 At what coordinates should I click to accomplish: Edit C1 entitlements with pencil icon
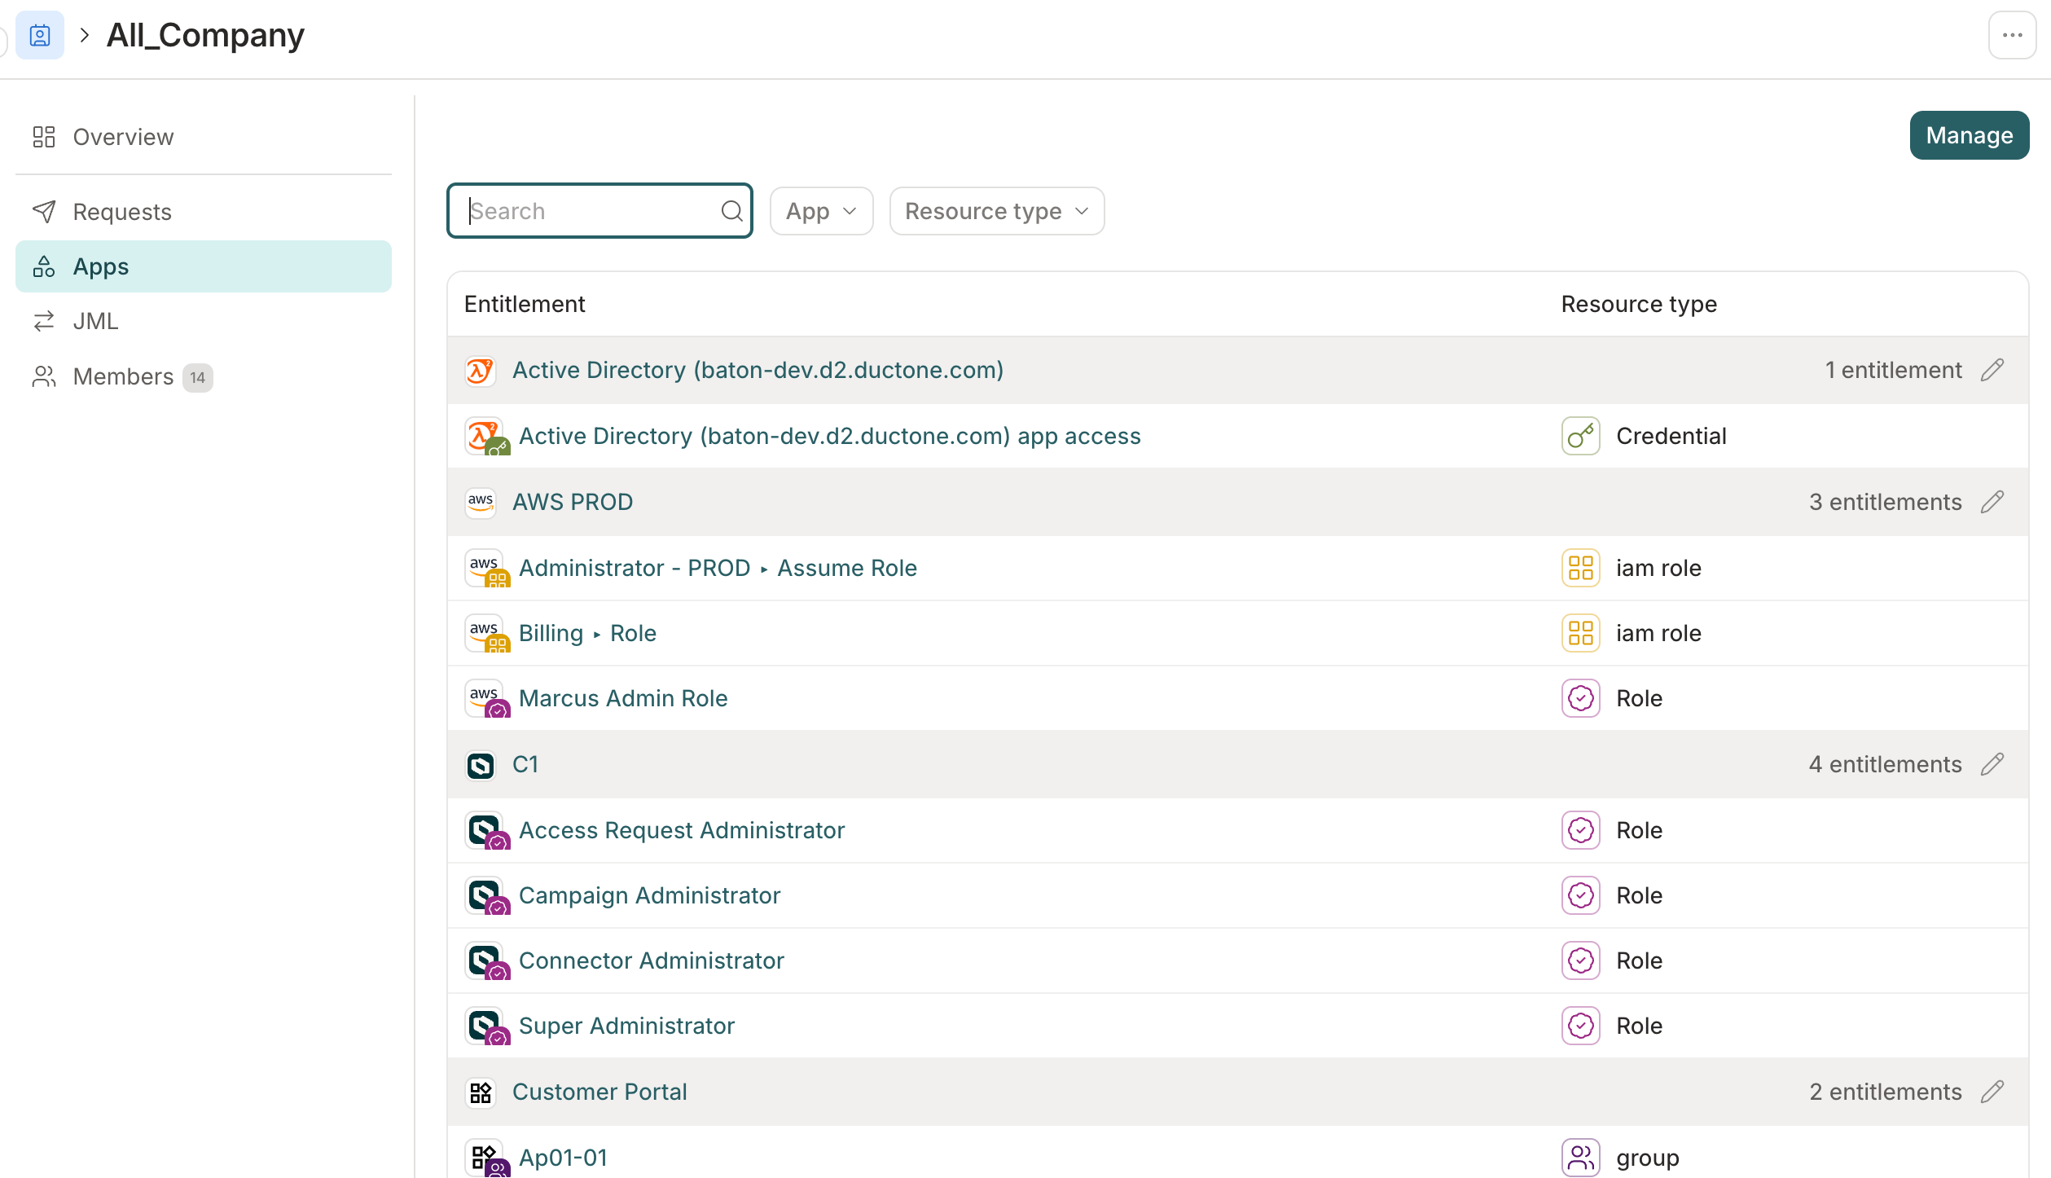tap(1992, 764)
